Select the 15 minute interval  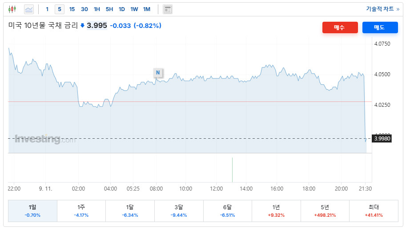pyautogui.click(x=72, y=9)
